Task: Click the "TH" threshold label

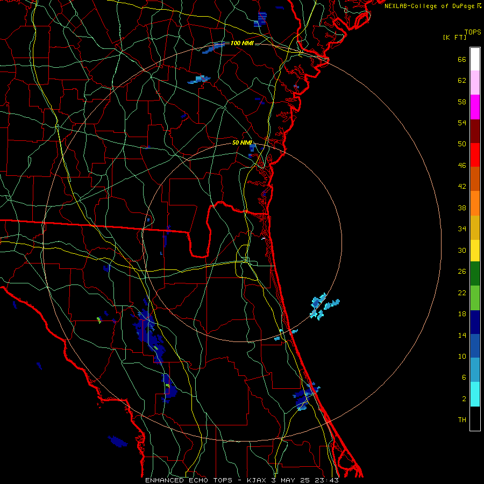Action: (462, 420)
